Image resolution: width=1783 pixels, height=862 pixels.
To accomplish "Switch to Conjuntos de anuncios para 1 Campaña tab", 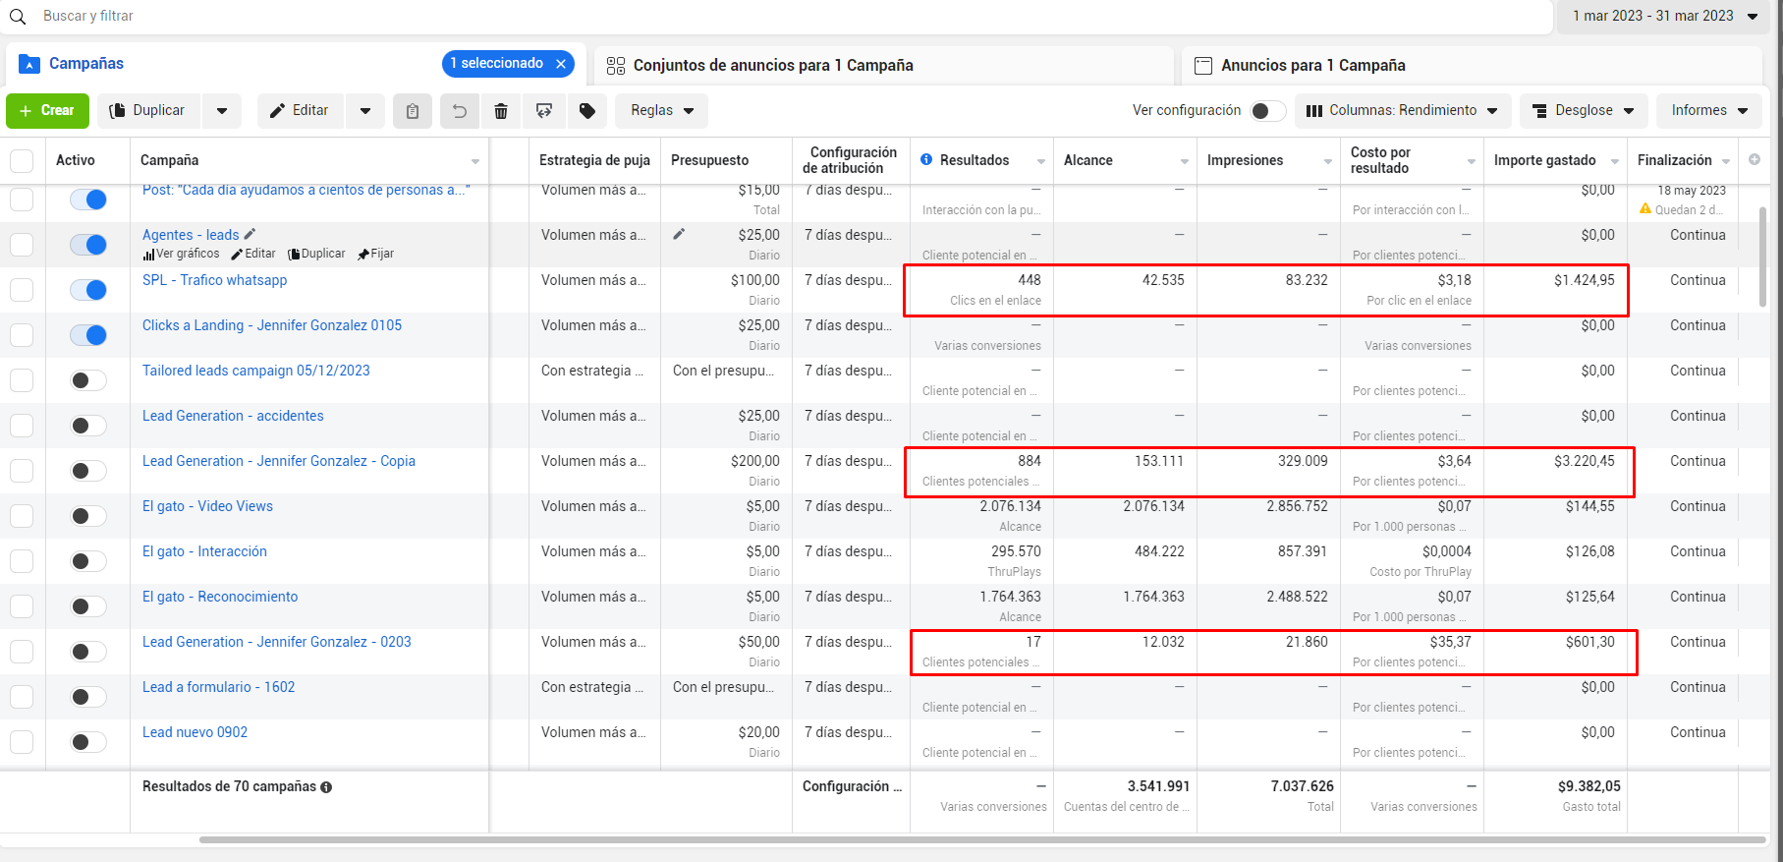I will (x=884, y=66).
